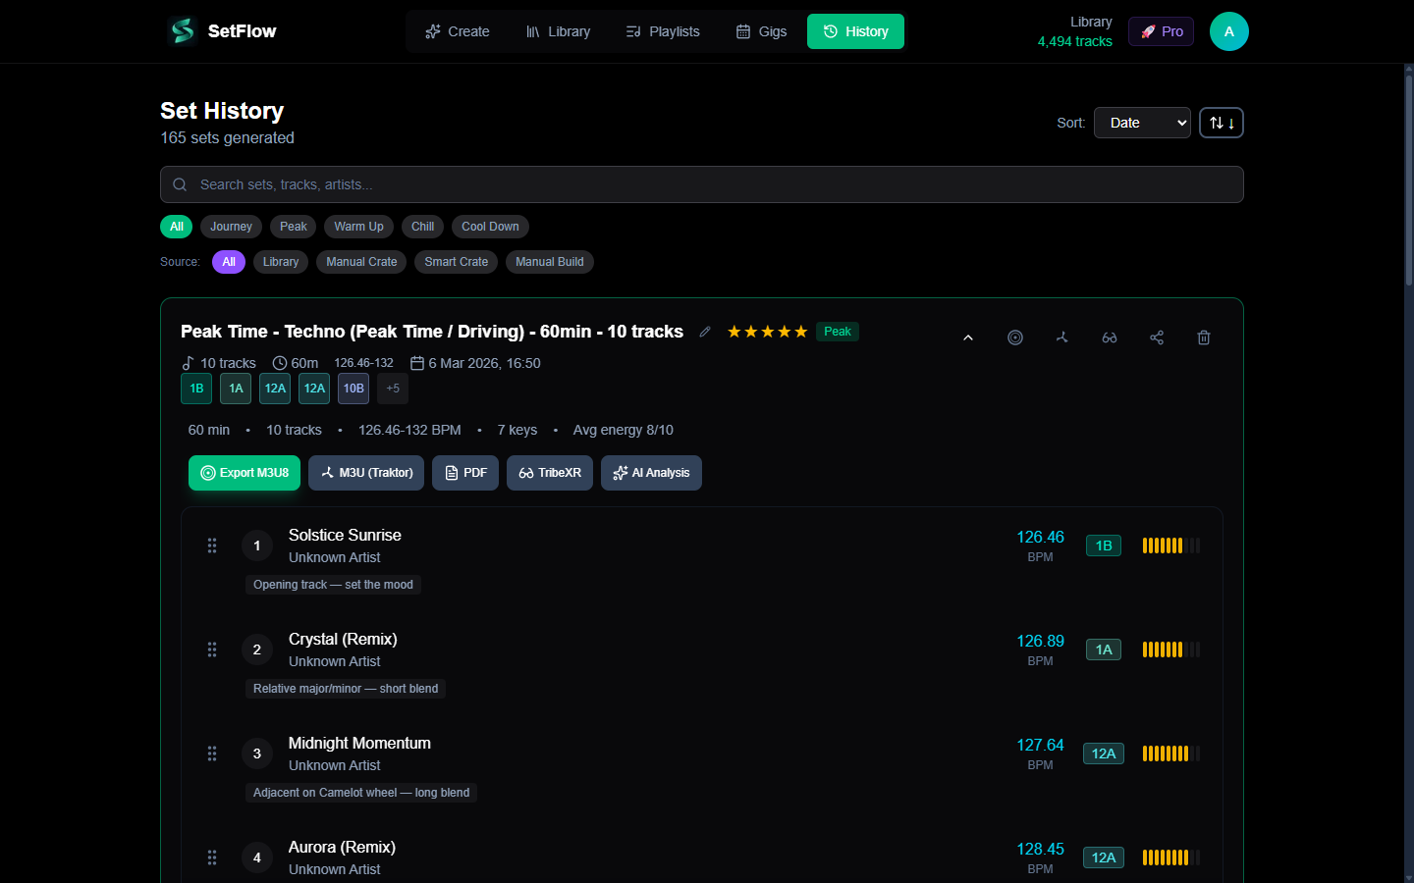Screen dimensions: 1414x883
Task: Click the 1B key badge on Solstice Sunrise
Action: tap(1104, 545)
